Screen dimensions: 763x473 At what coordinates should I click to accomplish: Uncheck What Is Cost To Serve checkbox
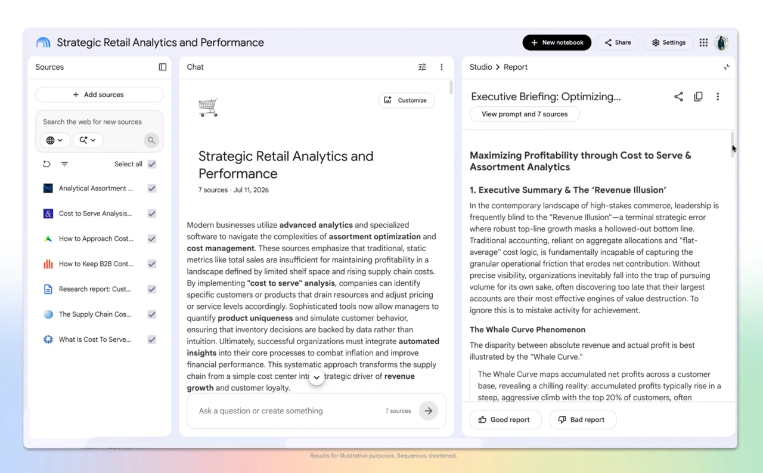coord(152,339)
